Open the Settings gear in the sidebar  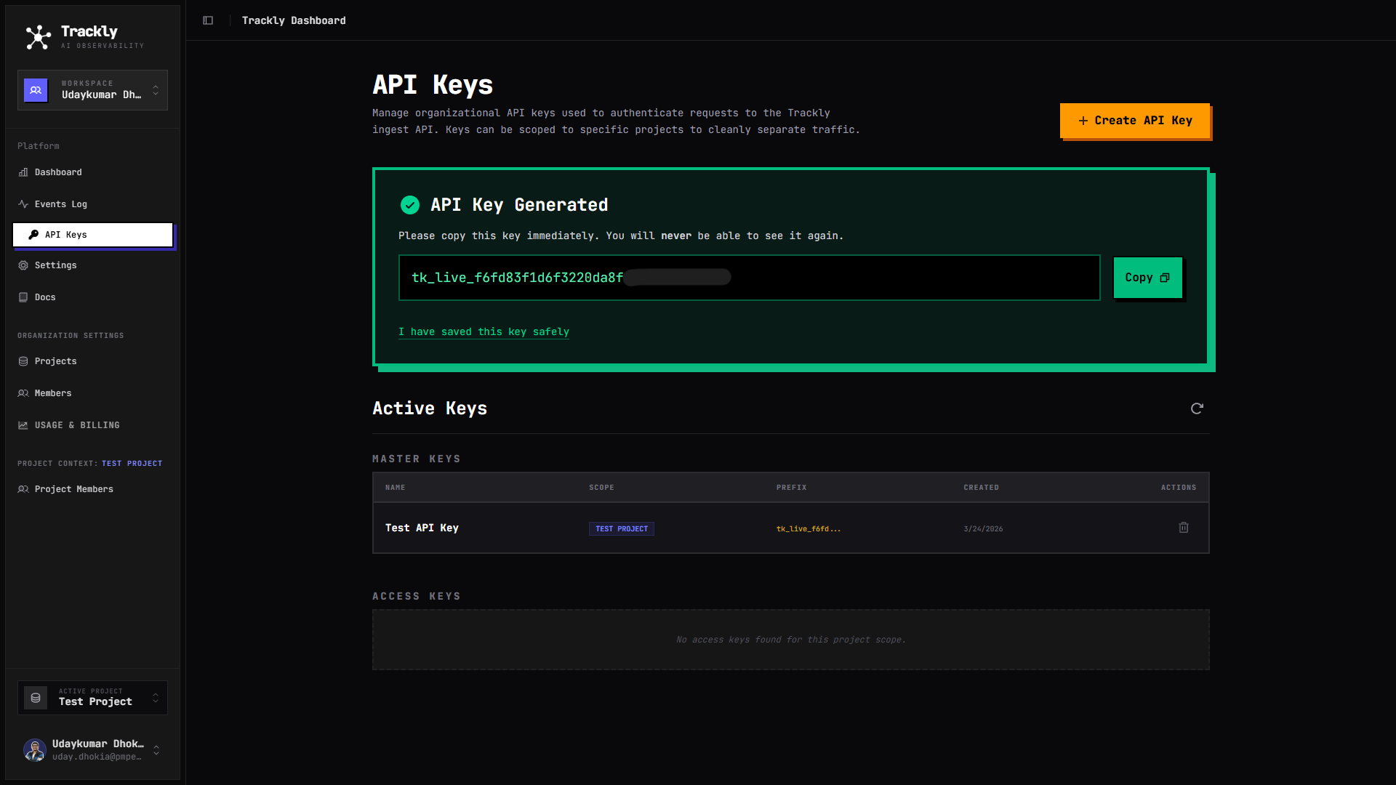[x=23, y=265]
